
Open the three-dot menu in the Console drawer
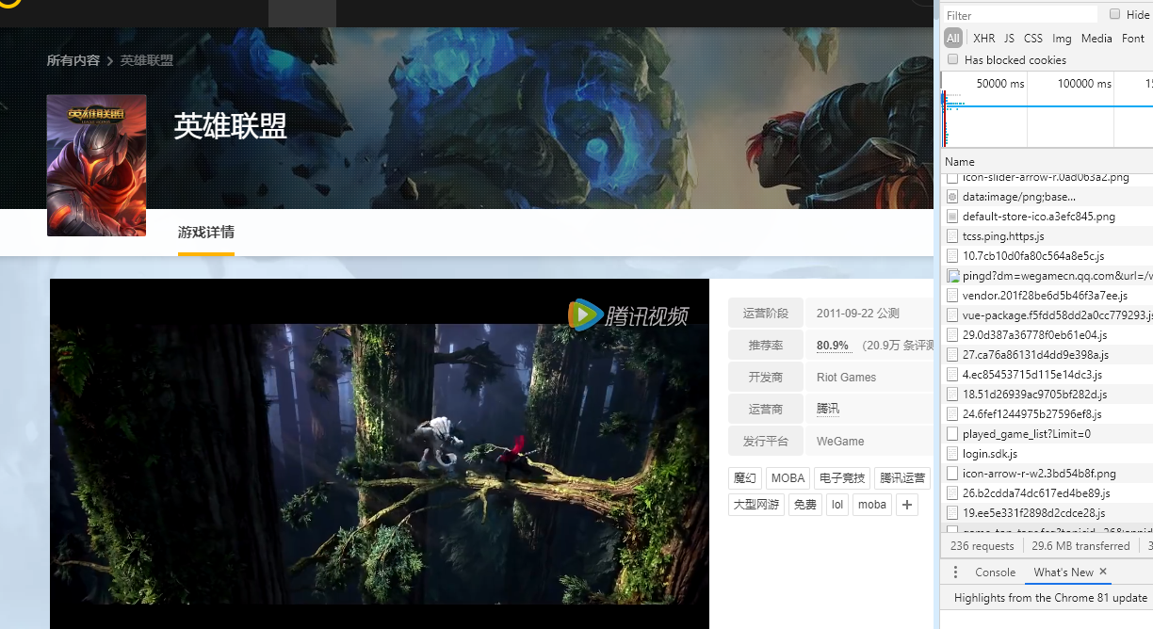[955, 572]
